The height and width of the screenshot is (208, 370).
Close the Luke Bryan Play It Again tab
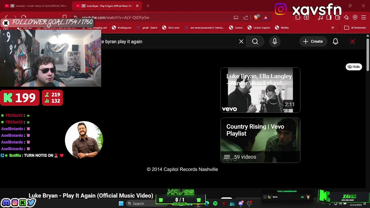click(137, 6)
